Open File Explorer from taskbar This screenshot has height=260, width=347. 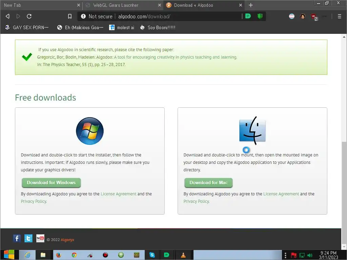pos(43,255)
